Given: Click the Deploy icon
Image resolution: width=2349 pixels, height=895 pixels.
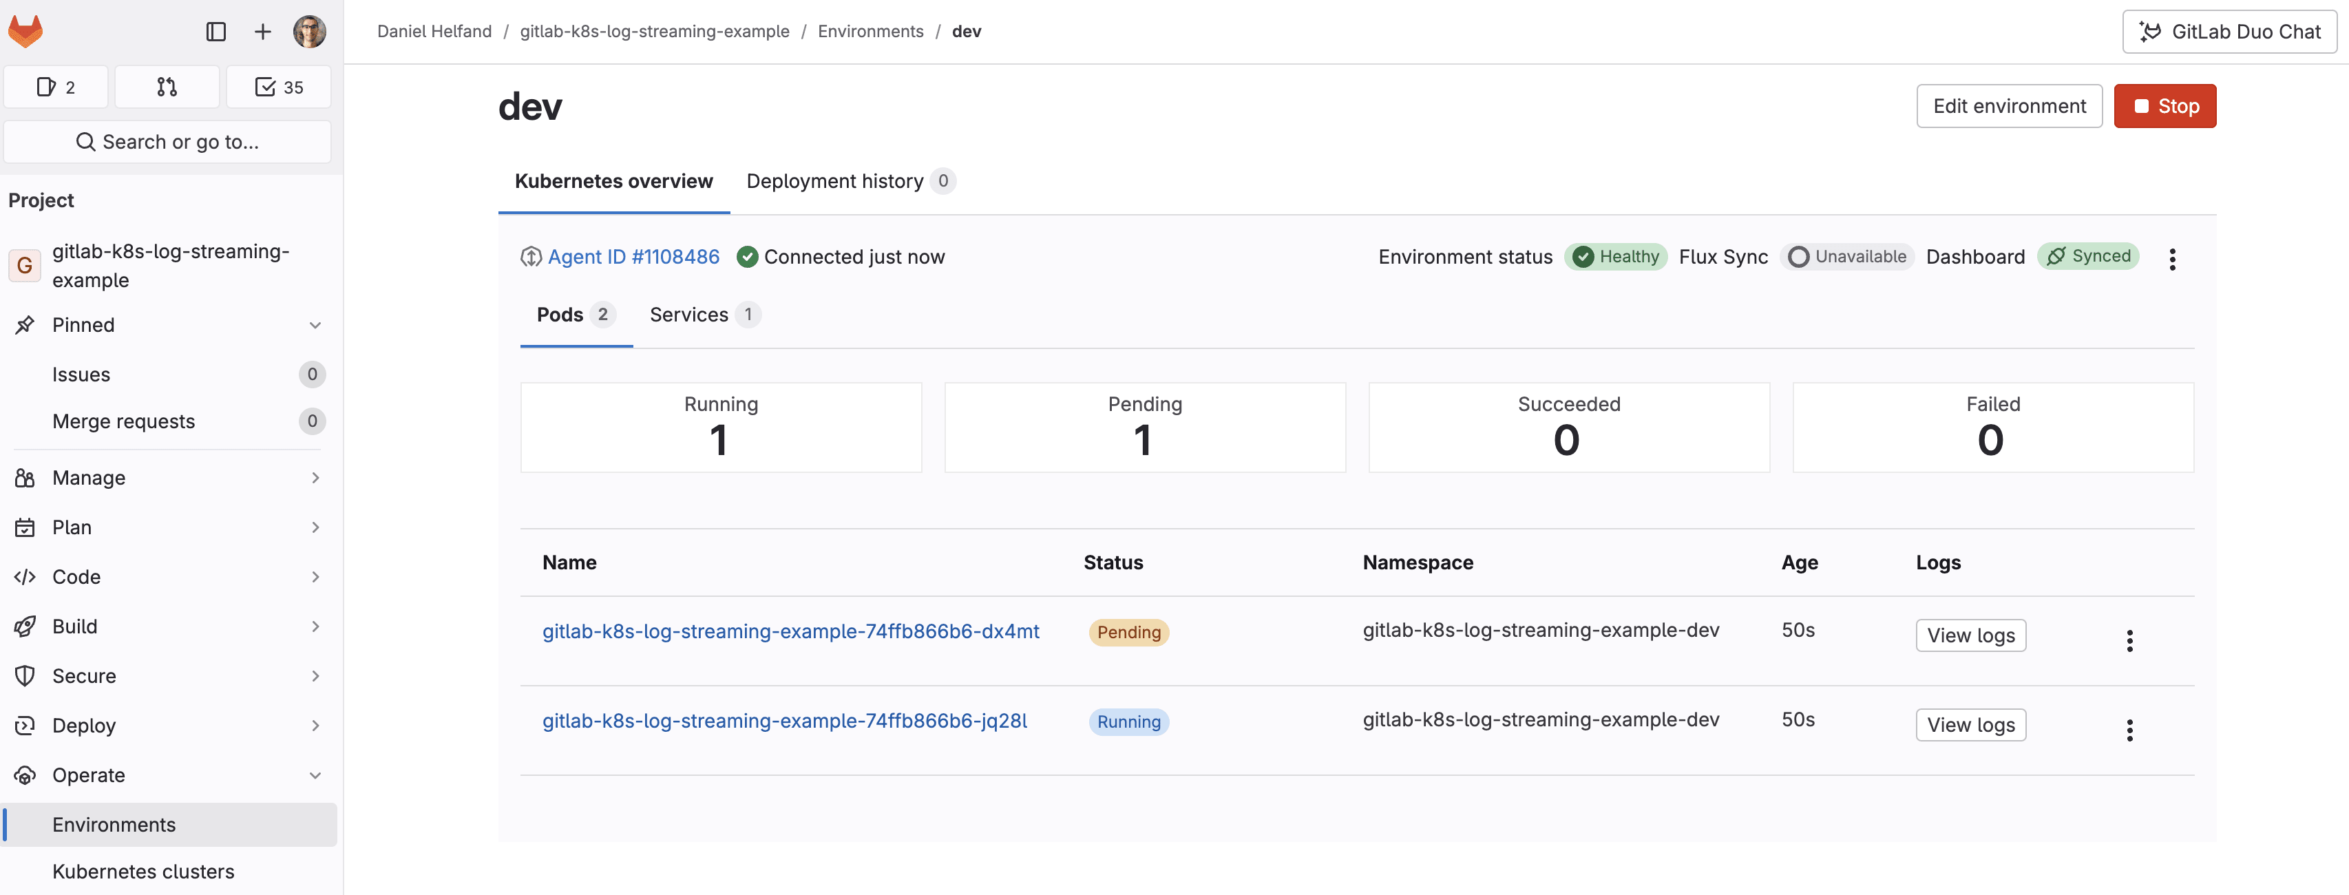Looking at the screenshot, I should tap(25, 726).
